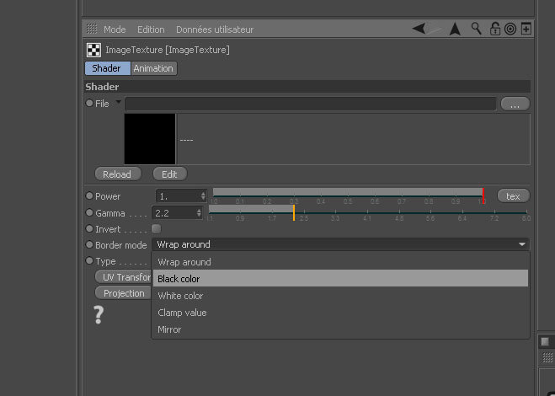Click the File path input field
The image size is (555, 396).
pyautogui.click(x=311, y=104)
